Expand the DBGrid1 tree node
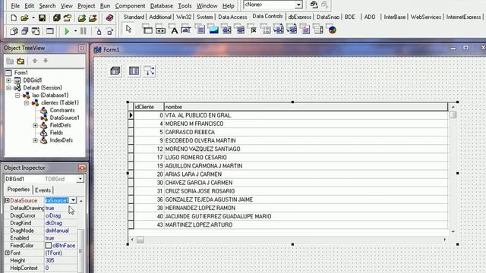 click(x=8, y=80)
